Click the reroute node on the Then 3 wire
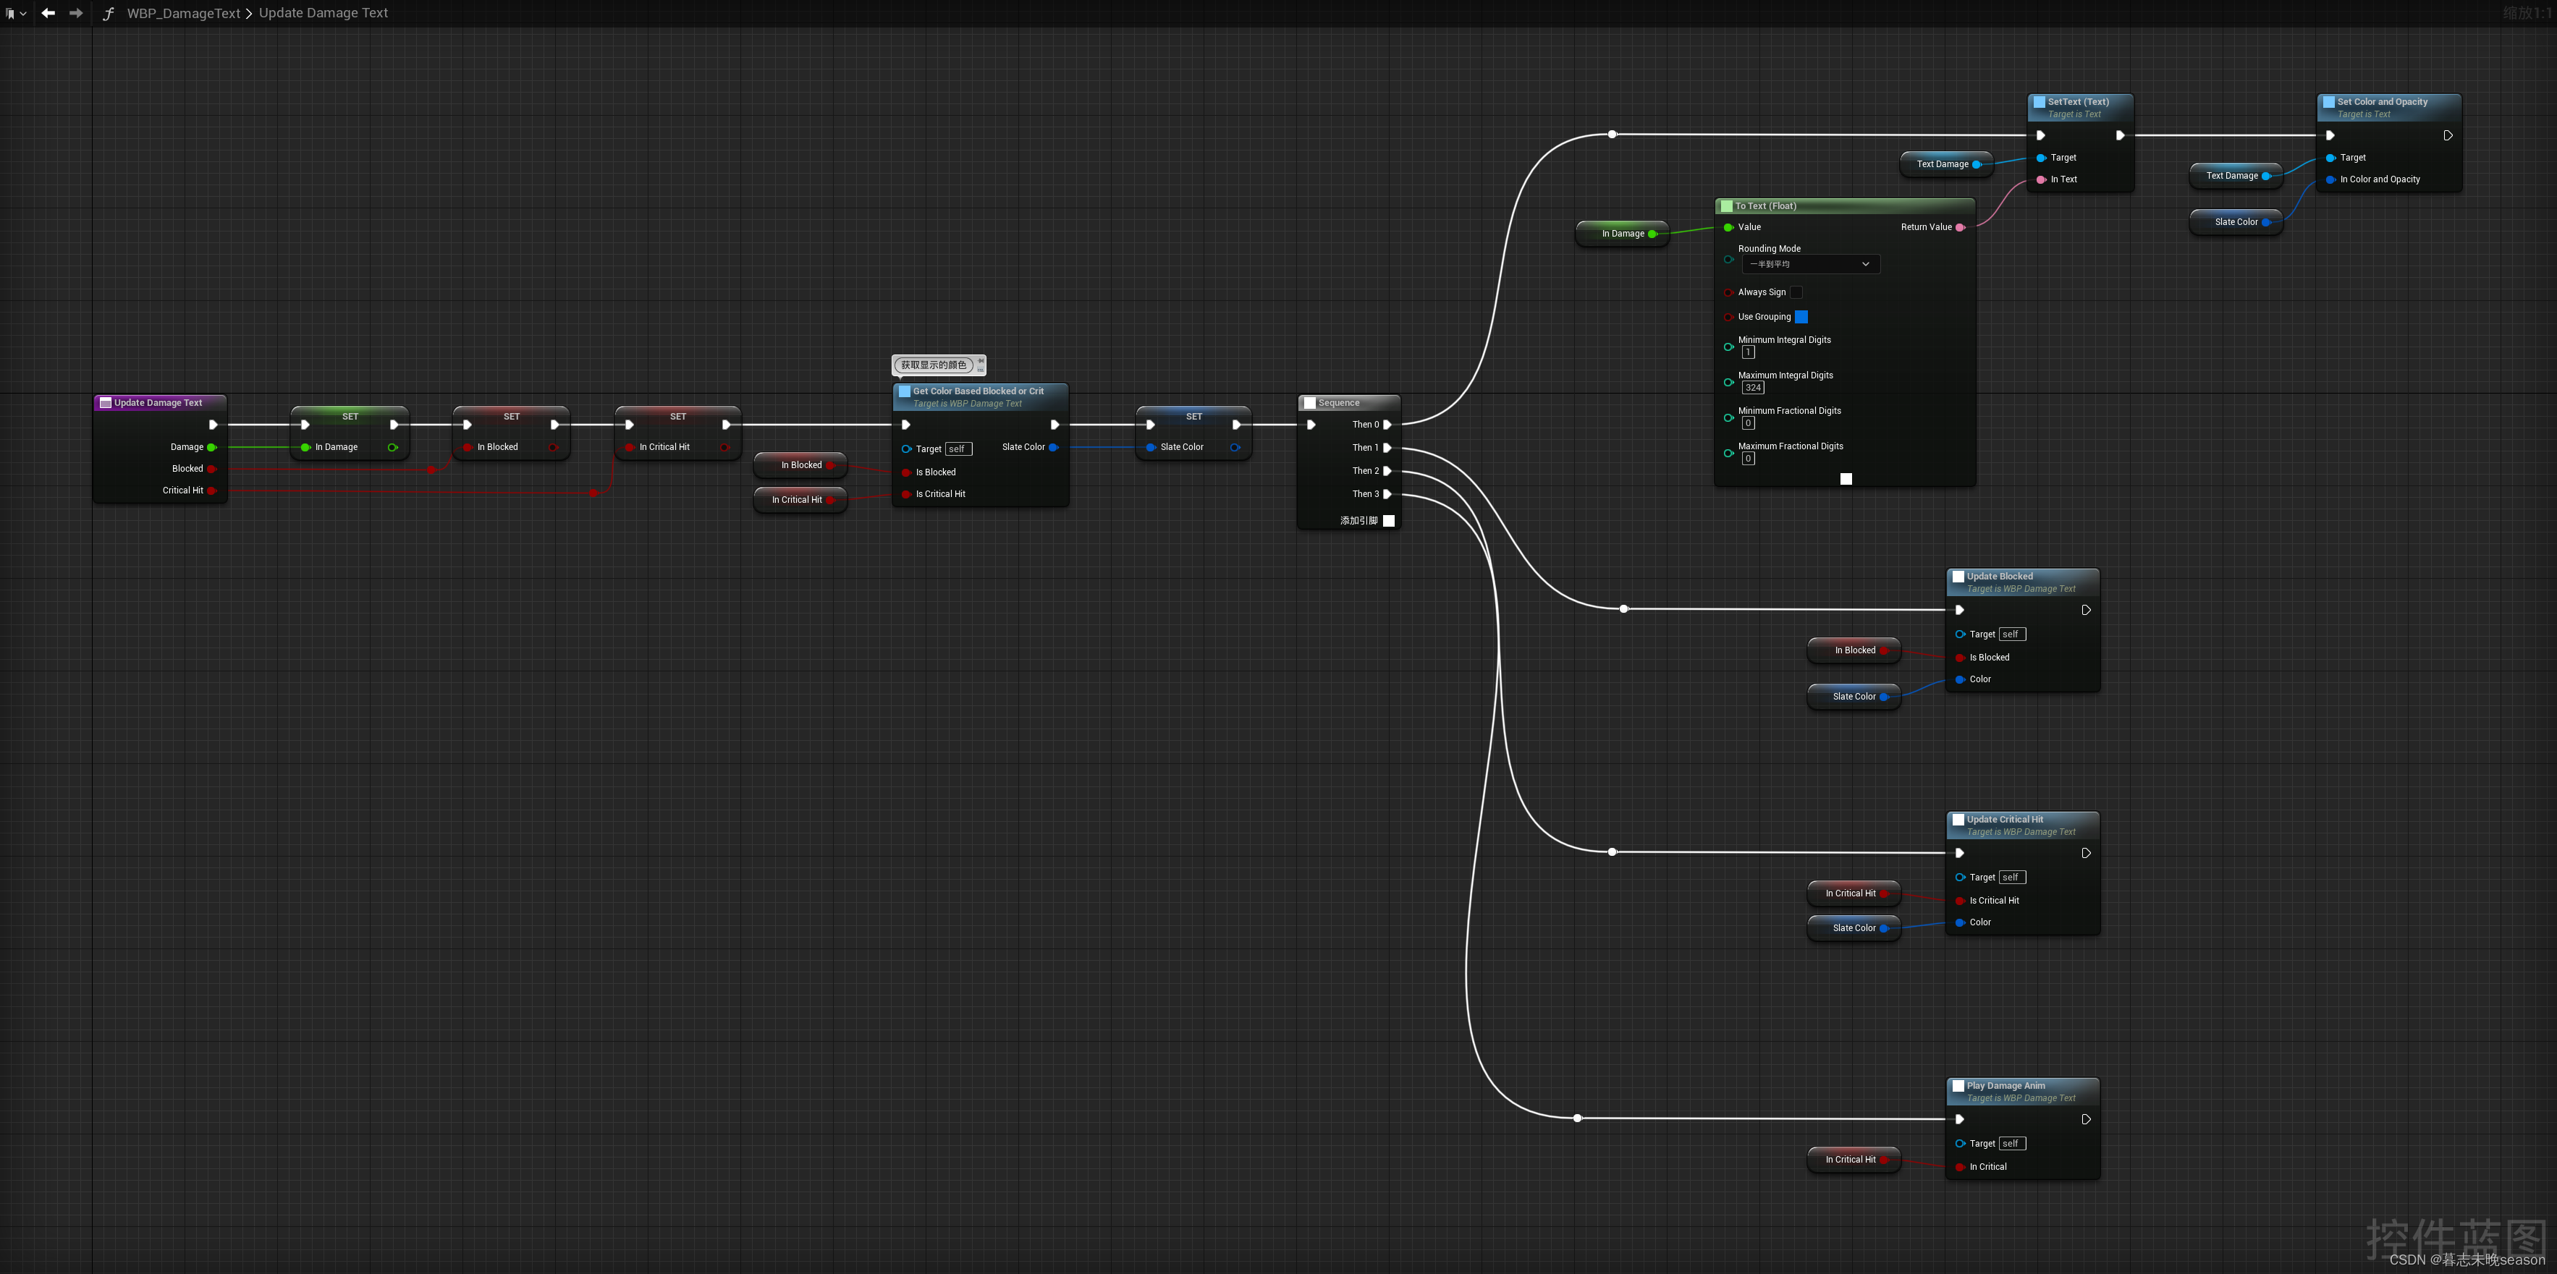 (x=1577, y=1118)
